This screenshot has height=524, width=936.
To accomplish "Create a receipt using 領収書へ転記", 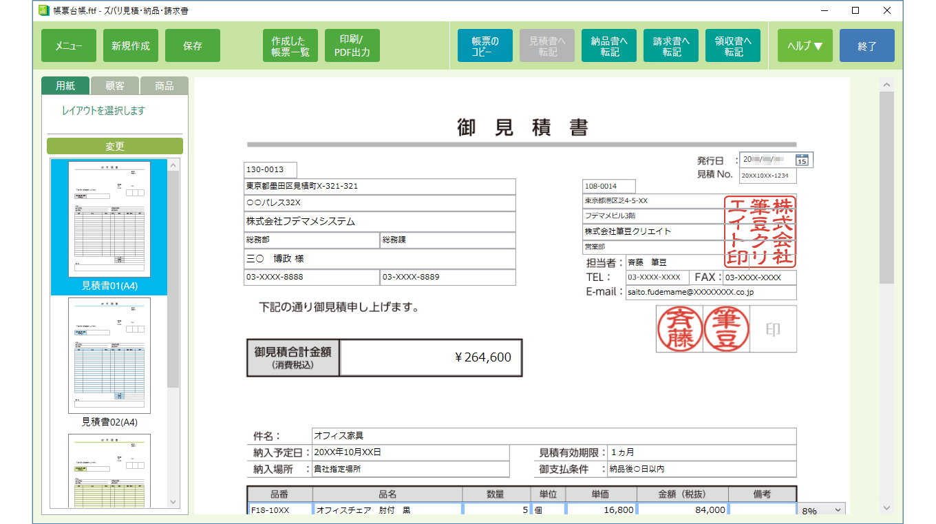I will click(732, 45).
